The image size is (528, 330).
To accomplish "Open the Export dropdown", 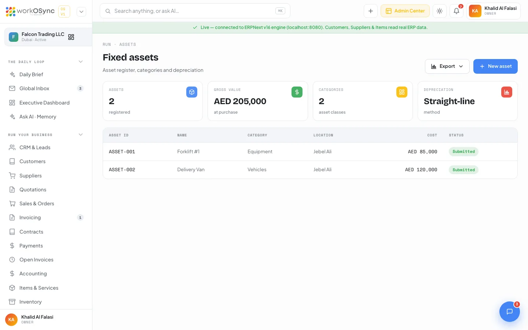I will pos(447,66).
